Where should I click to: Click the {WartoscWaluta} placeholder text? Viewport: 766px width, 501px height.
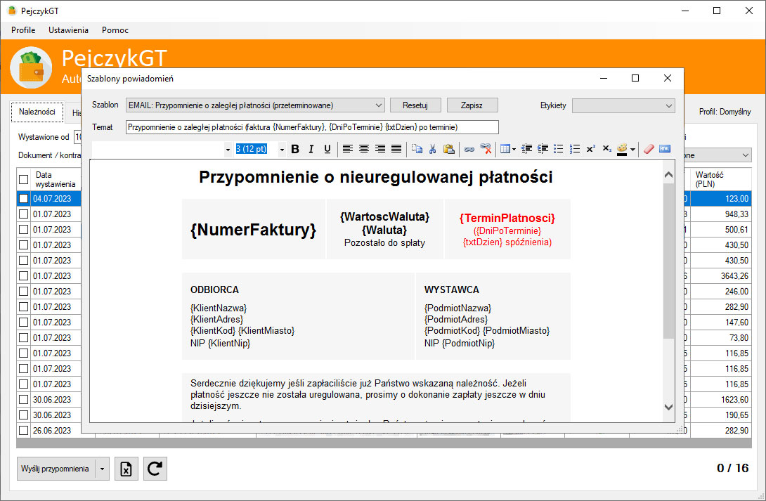click(384, 216)
